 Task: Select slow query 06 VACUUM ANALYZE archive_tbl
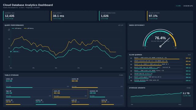160,74
